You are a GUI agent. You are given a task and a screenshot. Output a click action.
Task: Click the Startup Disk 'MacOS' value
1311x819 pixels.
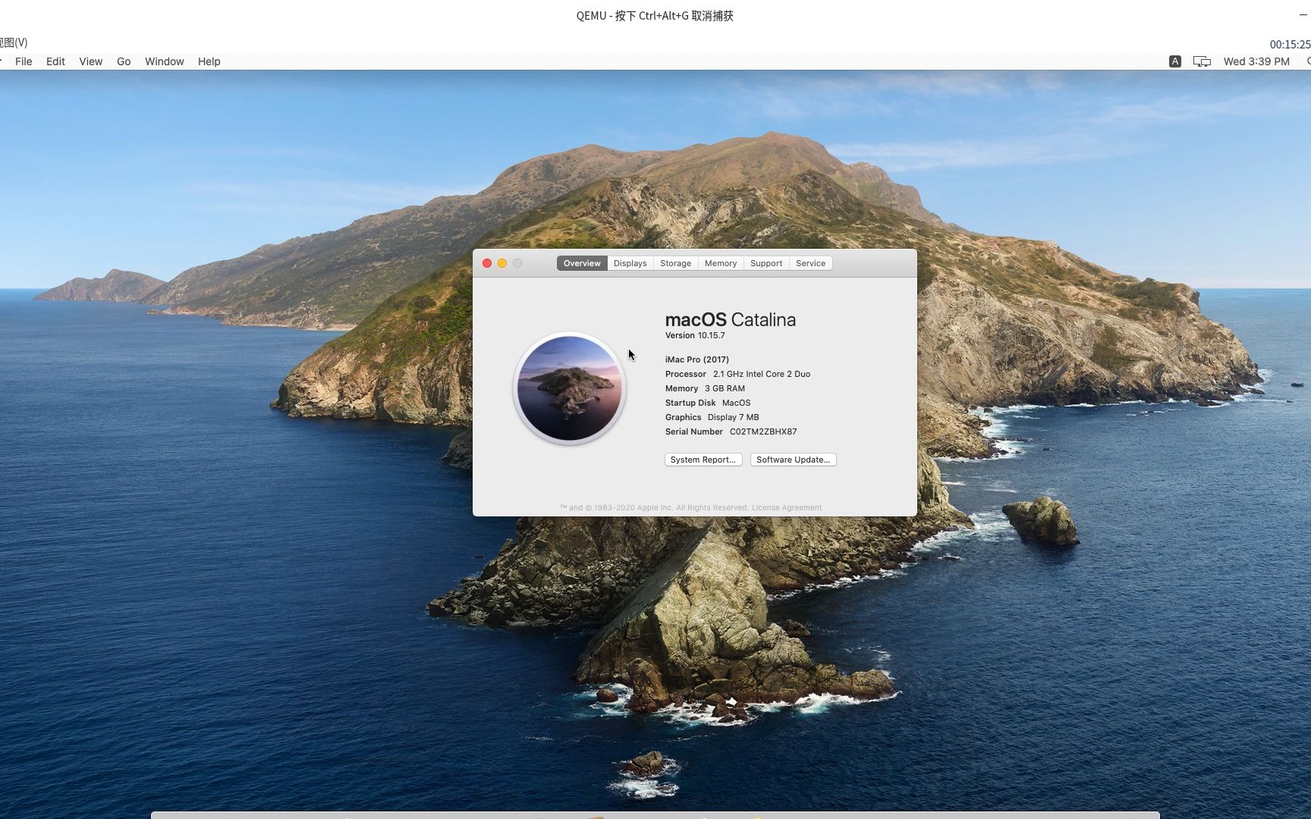[x=736, y=403]
